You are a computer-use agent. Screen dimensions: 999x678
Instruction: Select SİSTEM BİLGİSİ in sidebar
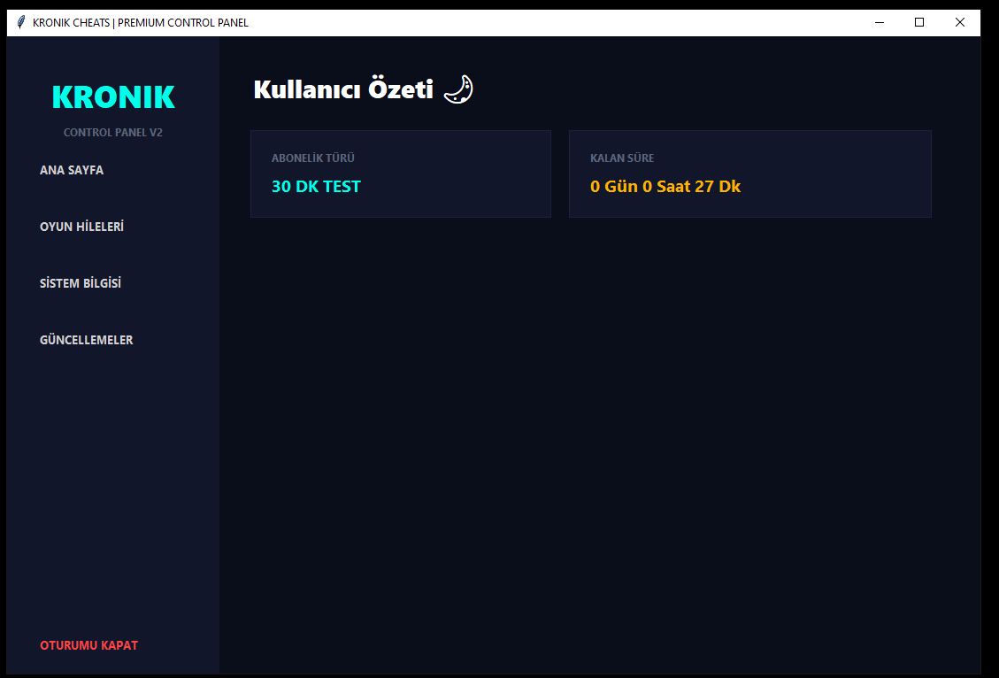click(x=81, y=283)
